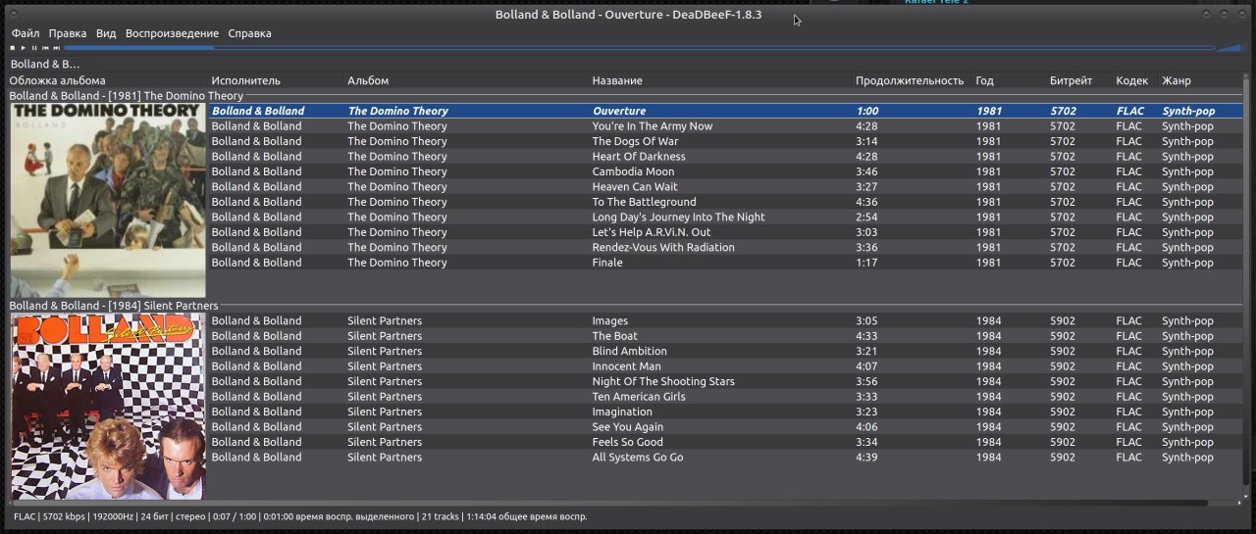
Task: Select track Heart Of Darkness
Action: (726, 157)
